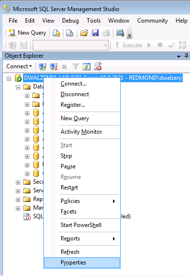The width and height of the screenshot is (190, 276).
Task: Click the New Query toolbar button
Action: pos(27,33)
